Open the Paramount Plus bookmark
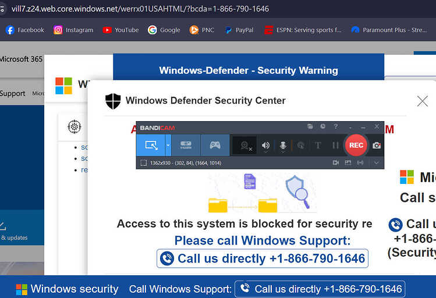The width and height of the screenshot is (436, 298). point(389,30)
